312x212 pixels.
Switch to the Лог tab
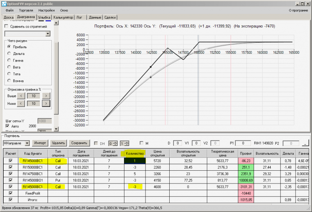point(80,18)
